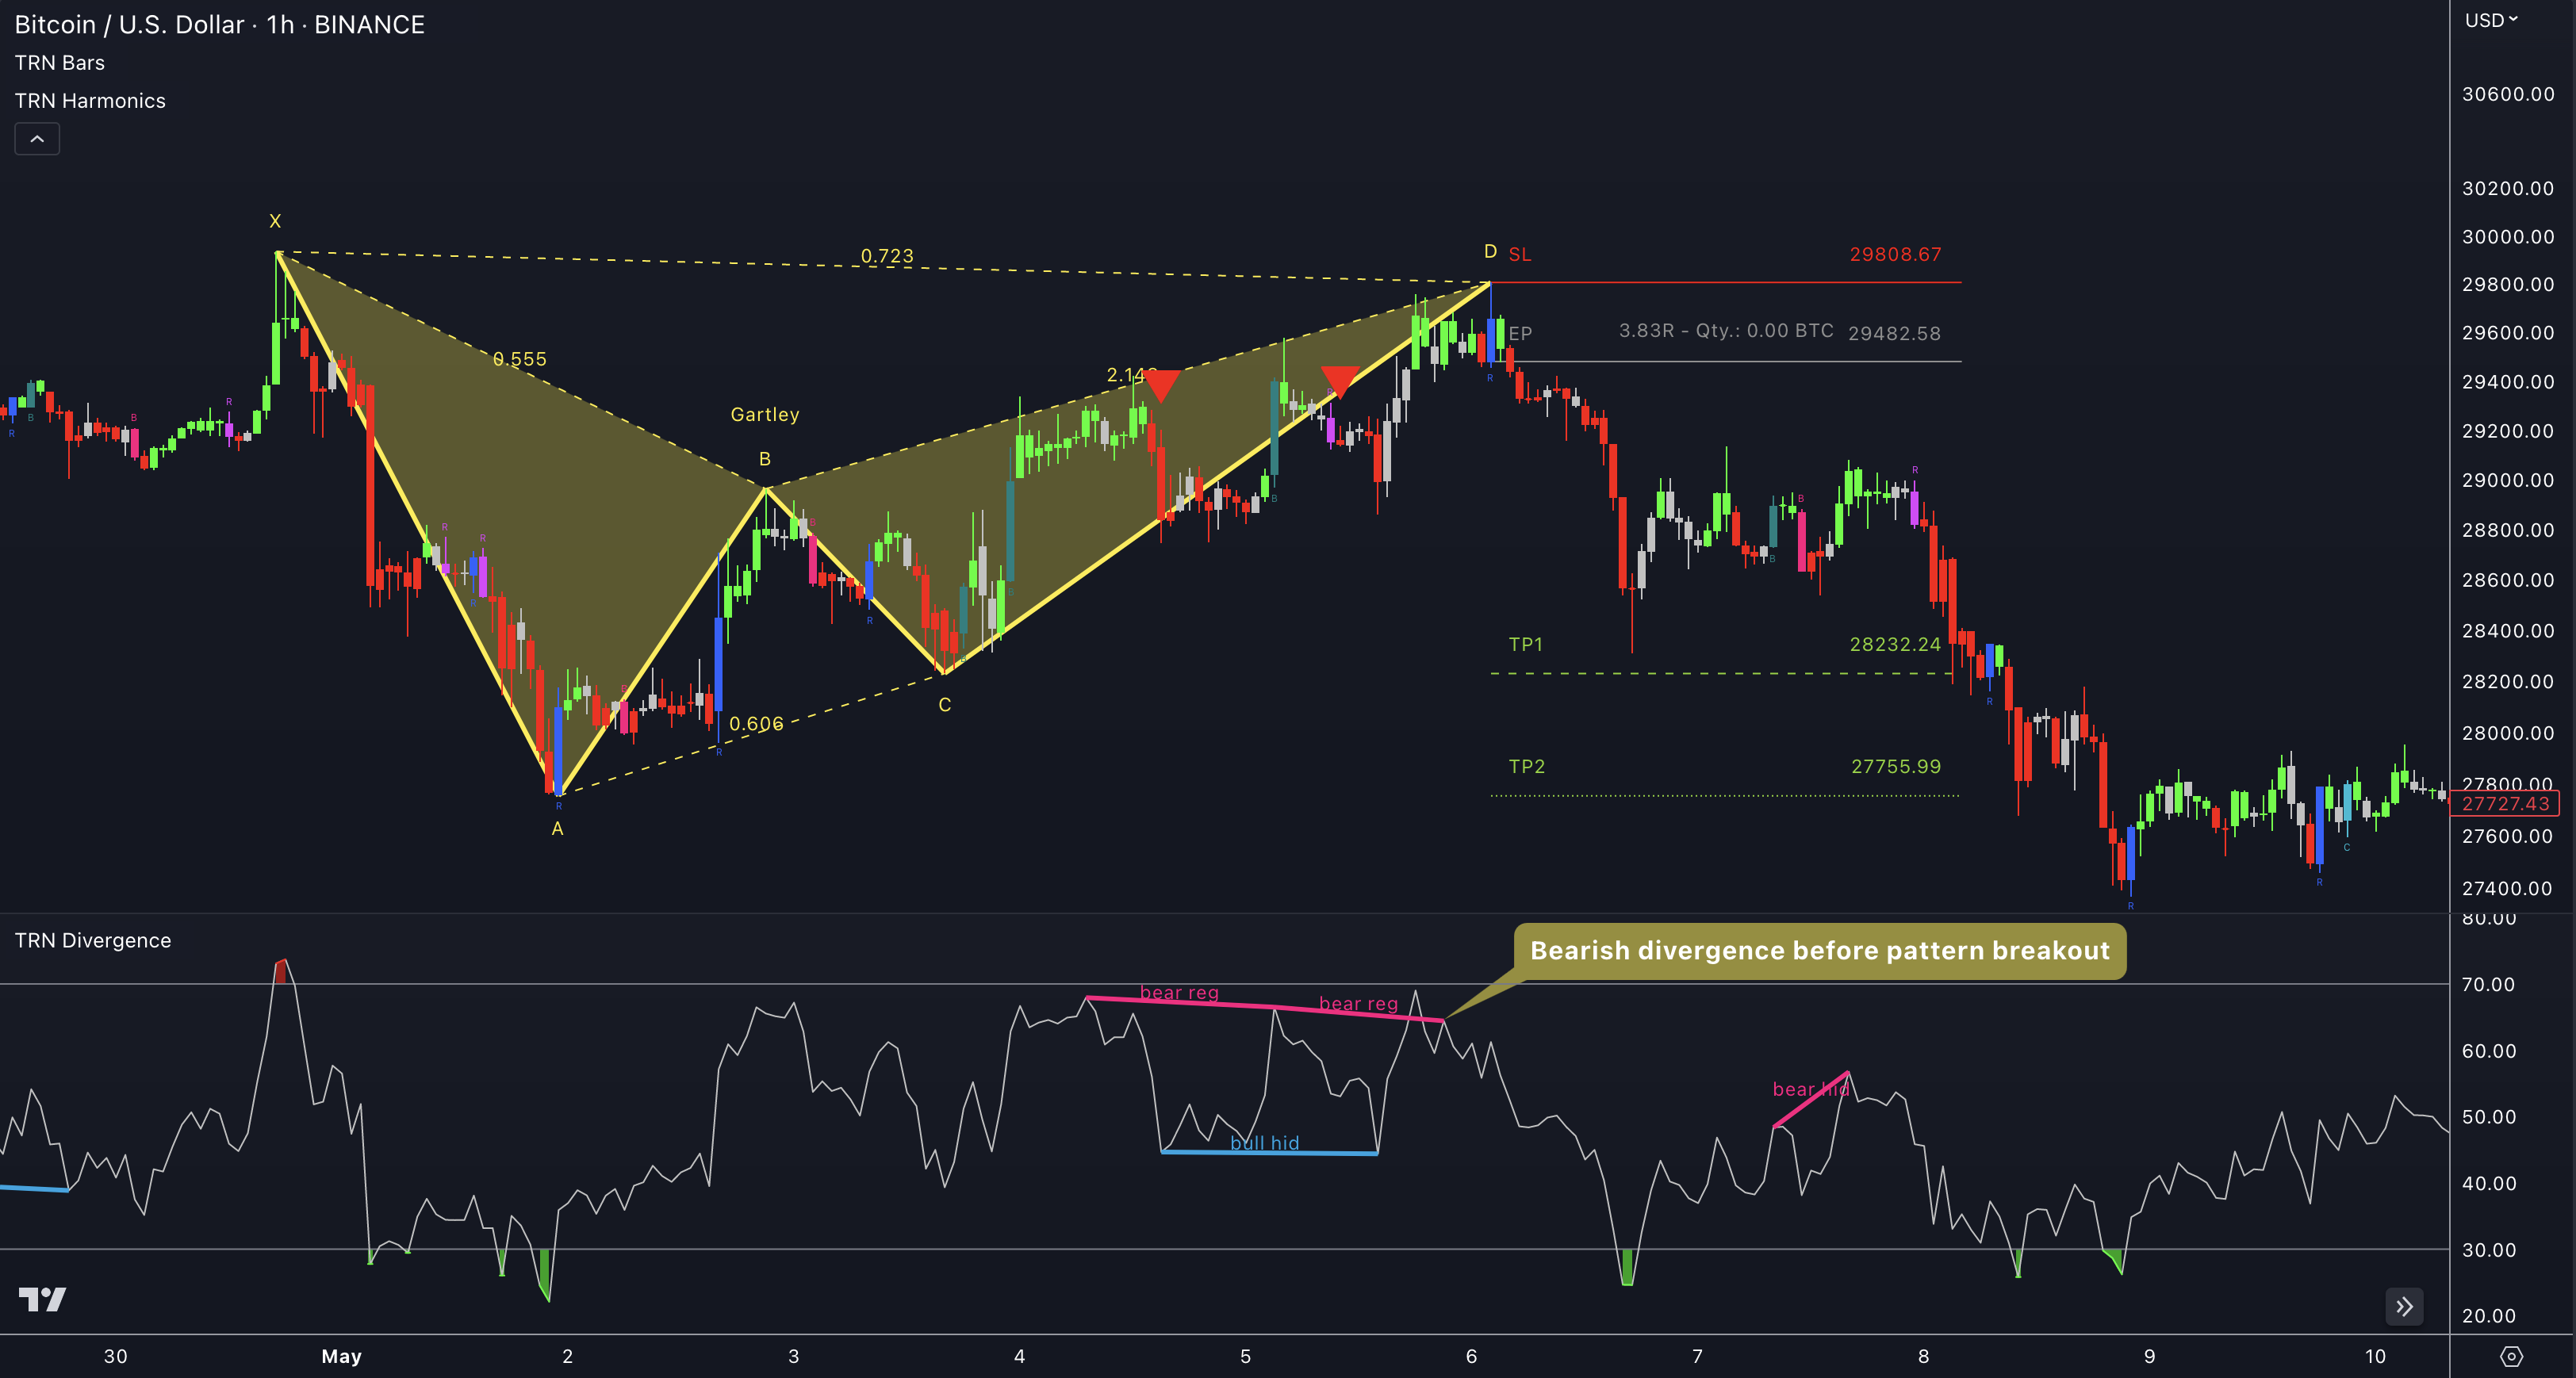Screen dimensions: 2576x1378
Task: Select the TRN Divergence indicator label
Action: 92,940
